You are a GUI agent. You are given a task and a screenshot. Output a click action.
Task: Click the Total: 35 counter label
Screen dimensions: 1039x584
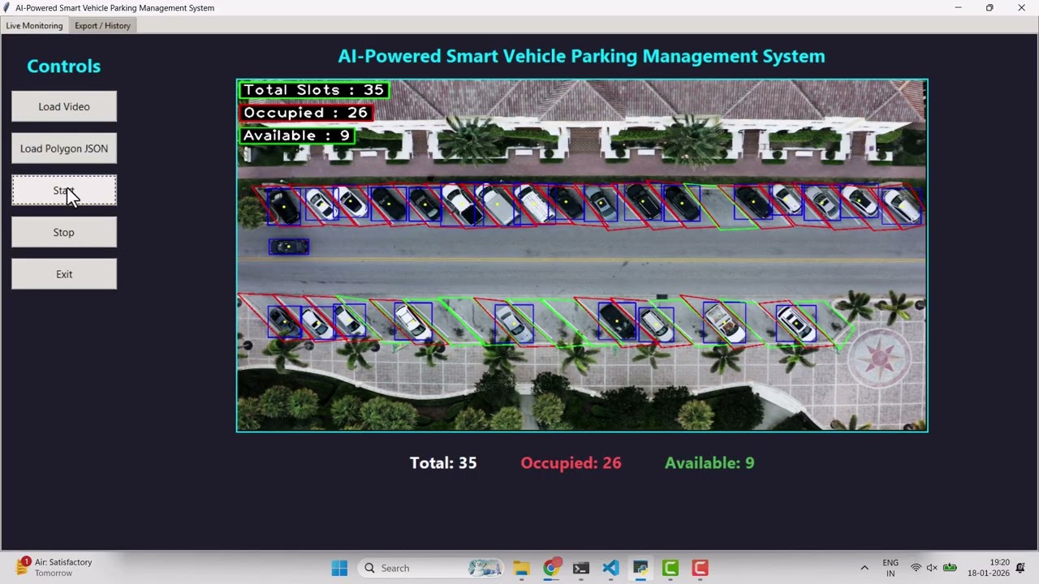click(443, 462)
